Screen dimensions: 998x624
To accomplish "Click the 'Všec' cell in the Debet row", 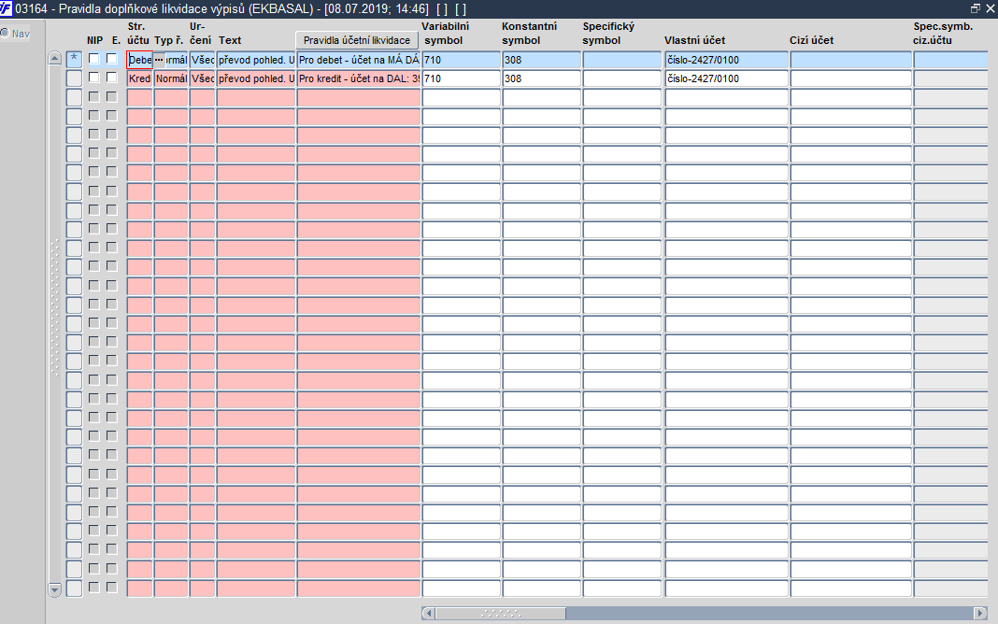I will pos(203,60).
